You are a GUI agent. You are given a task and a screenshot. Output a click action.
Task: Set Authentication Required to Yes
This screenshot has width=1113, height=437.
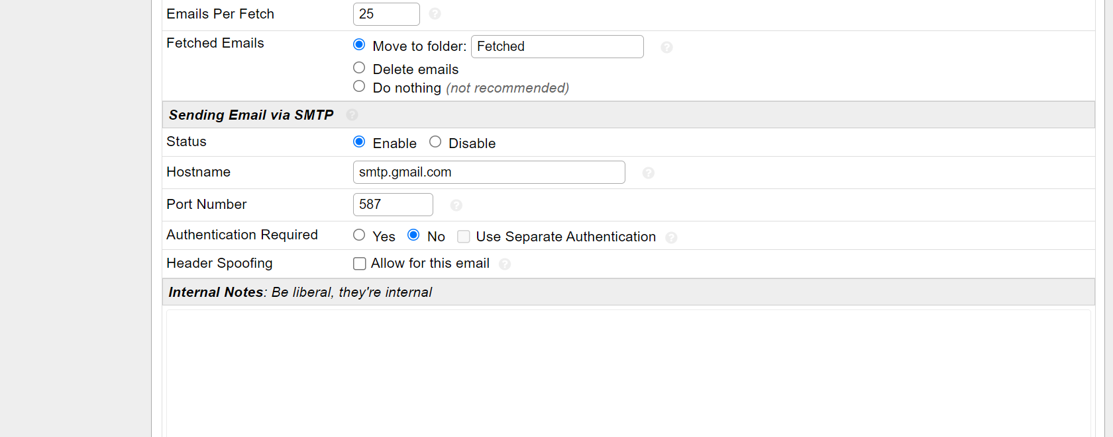click(x=359, y=235)
